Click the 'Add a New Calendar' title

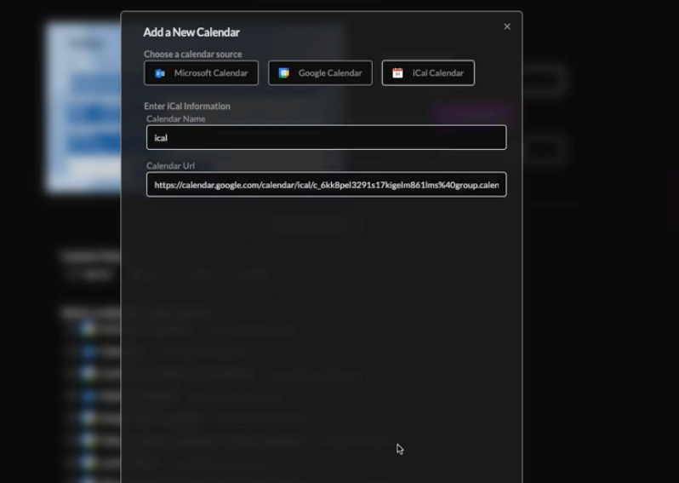click(x=191, y=32)
